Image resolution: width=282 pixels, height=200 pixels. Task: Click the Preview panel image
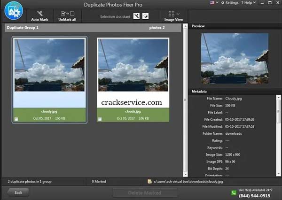[235, 59]
